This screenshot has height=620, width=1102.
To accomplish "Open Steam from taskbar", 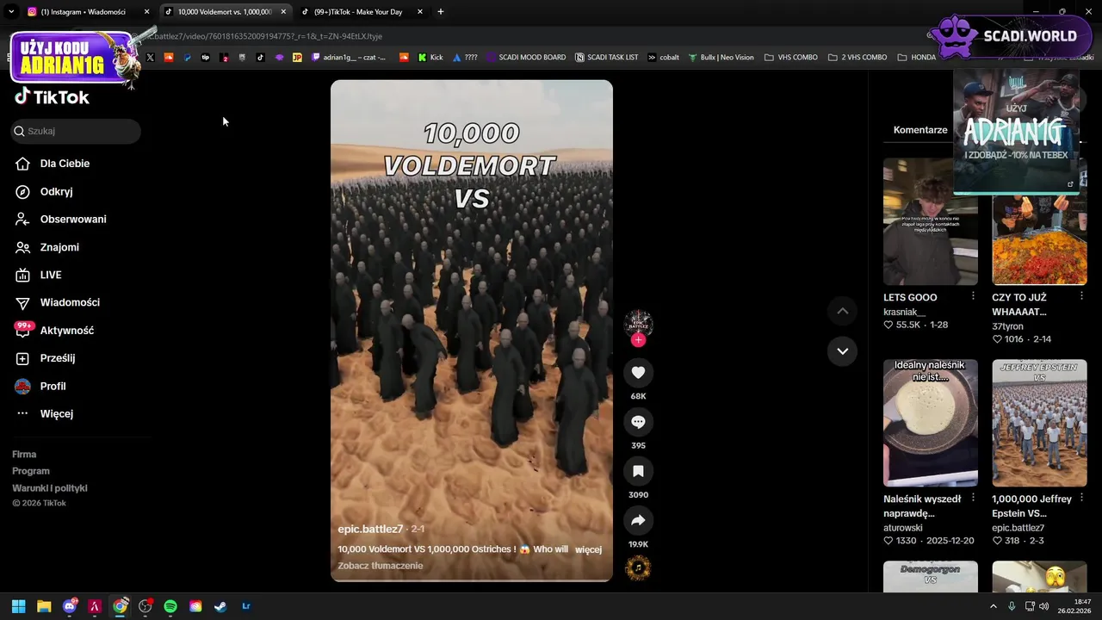I will pyautogui.click(x=220, y=606).
